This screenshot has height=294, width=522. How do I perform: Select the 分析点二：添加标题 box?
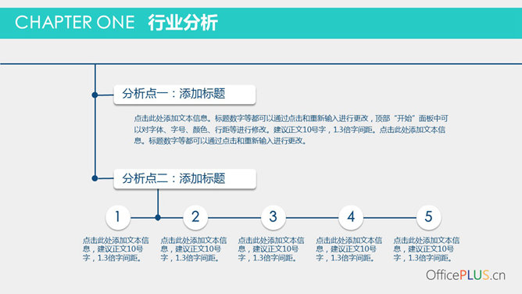(184, 179)
